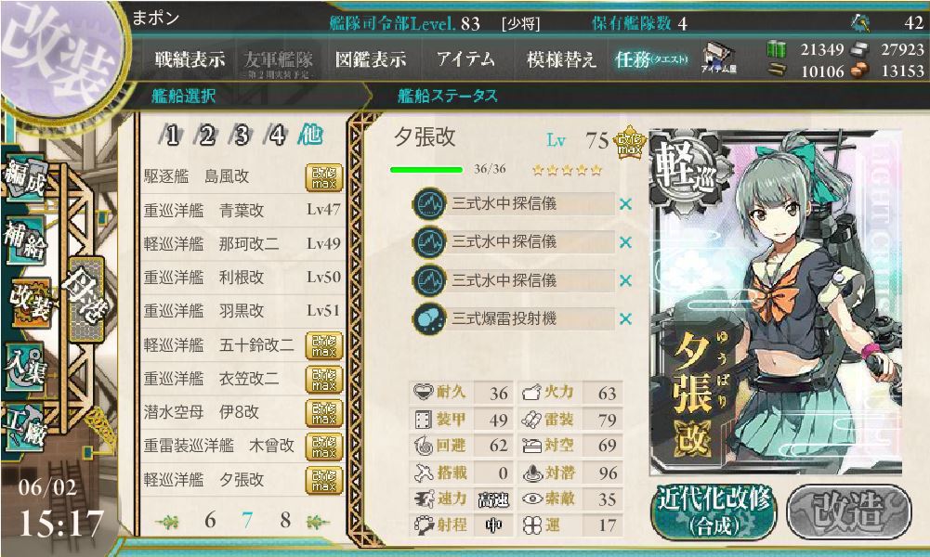Click the settings gear icon at top right
The image size is (930, 557).
[859, 22]
